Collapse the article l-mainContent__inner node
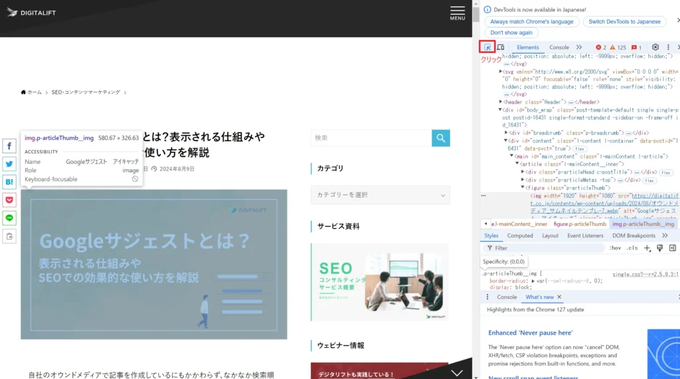Viewport: 680px width, 379px height. [x=517, y=164]
